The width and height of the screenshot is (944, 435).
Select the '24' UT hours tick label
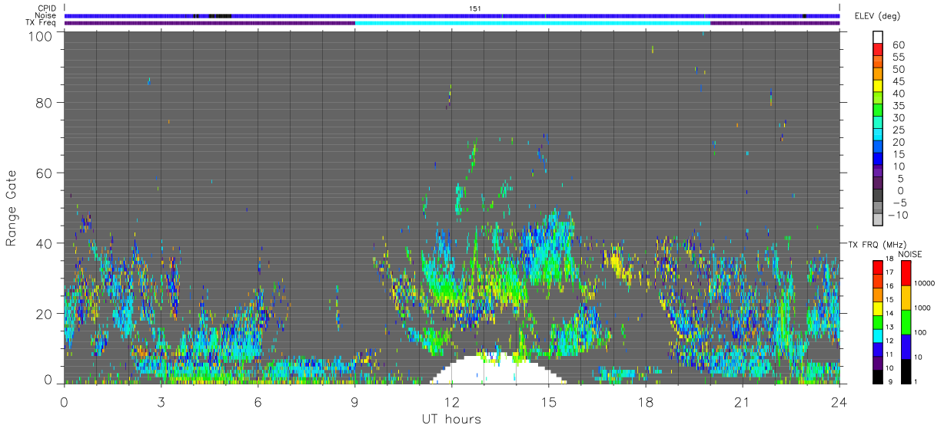click(839, 402)
